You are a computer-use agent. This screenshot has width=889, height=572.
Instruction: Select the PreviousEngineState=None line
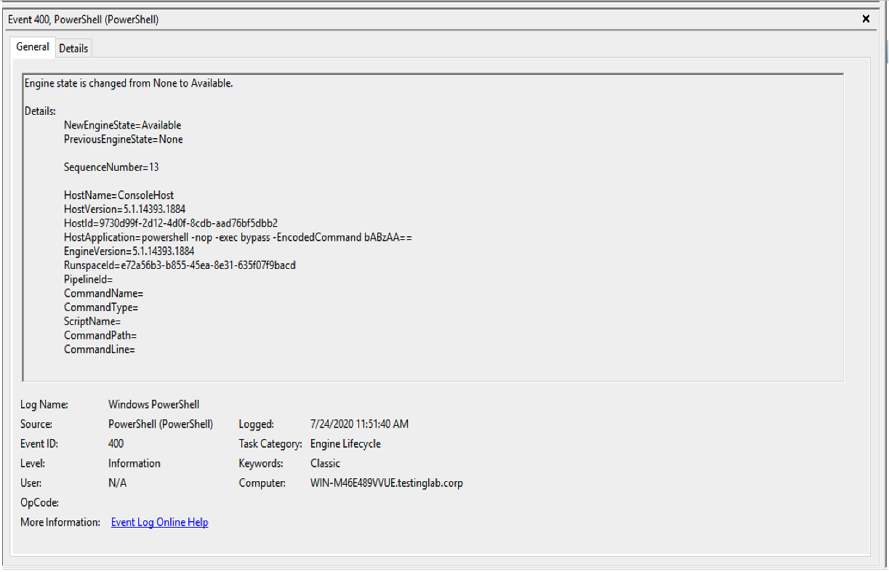(124, 139)
